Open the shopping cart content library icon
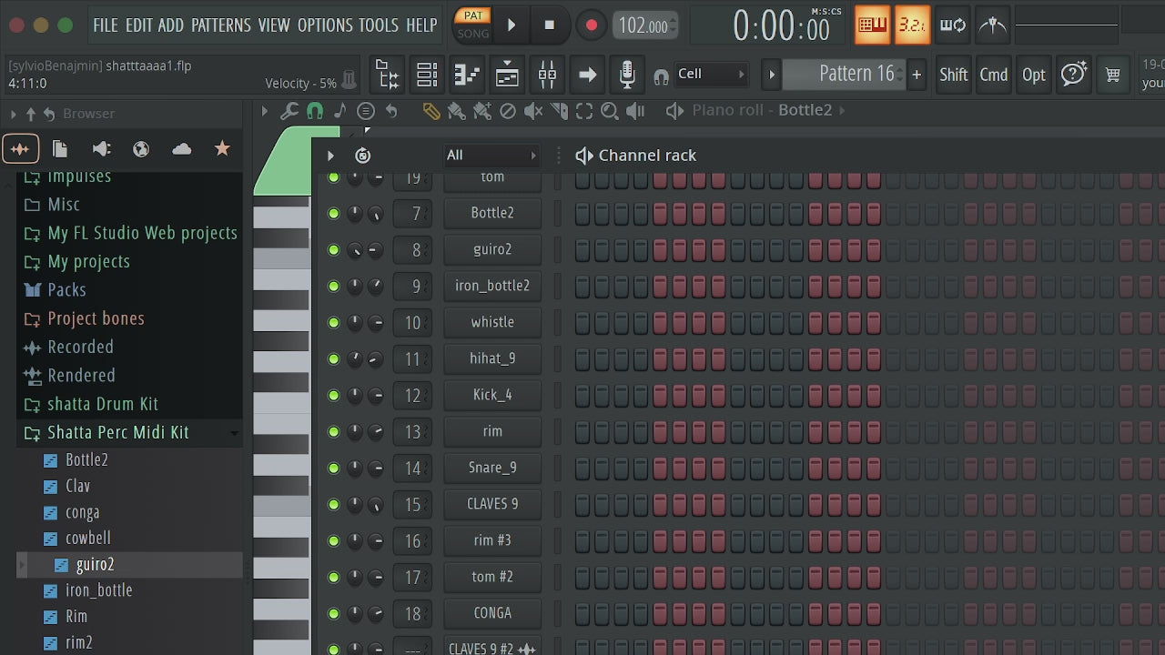This screenshot has width=1165, height=655. [1112, 75]
